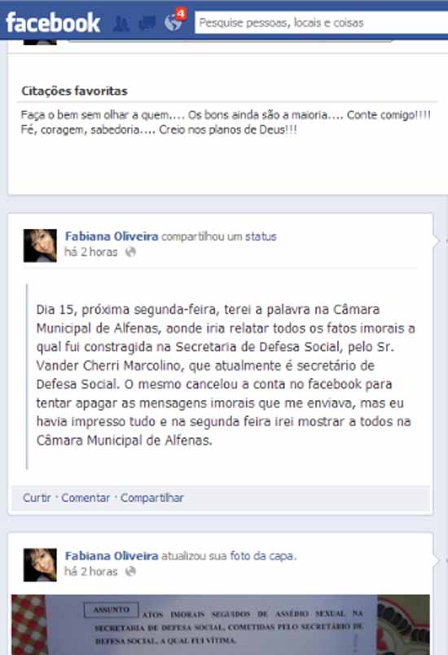This screenshot has width=448, height=655.
Task: Open the messages icon
Action: point(147,24)
